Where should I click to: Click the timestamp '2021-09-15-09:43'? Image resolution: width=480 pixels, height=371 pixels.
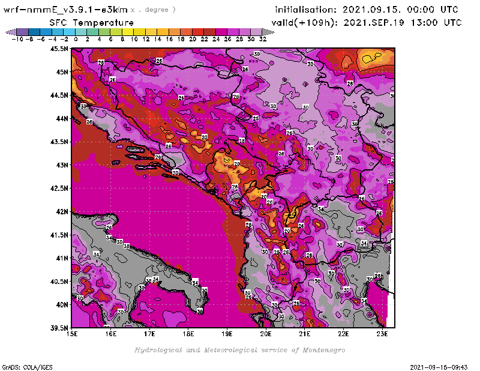point(439,367)
